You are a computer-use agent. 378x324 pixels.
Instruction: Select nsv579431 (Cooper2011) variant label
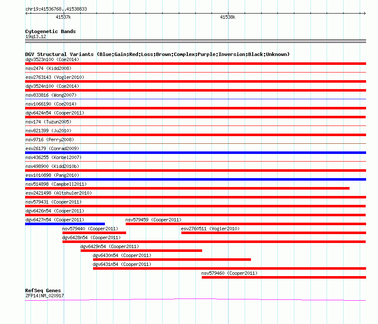(54, 202)
